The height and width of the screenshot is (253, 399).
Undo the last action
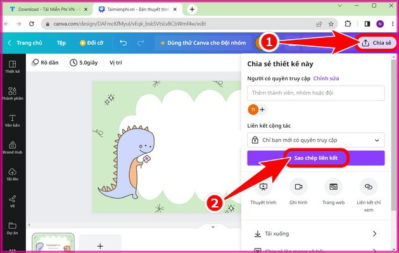123,42
